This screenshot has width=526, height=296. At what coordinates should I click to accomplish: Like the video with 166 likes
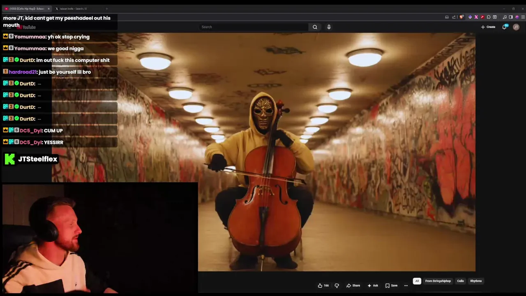click(323, 285)
